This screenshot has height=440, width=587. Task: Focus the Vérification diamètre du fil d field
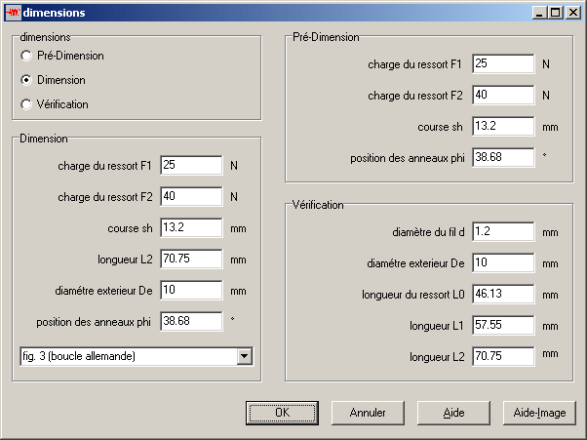coord(503,232)
